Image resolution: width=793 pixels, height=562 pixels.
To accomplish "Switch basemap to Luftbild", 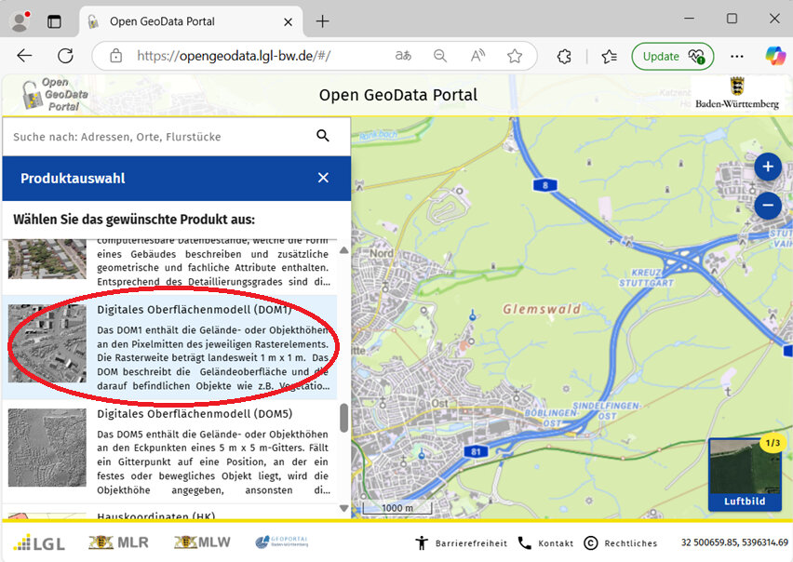I will [x=745, y=475].
